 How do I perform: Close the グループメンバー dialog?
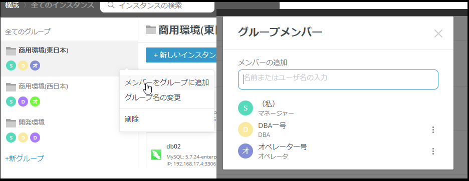click(x=438, y=33)
